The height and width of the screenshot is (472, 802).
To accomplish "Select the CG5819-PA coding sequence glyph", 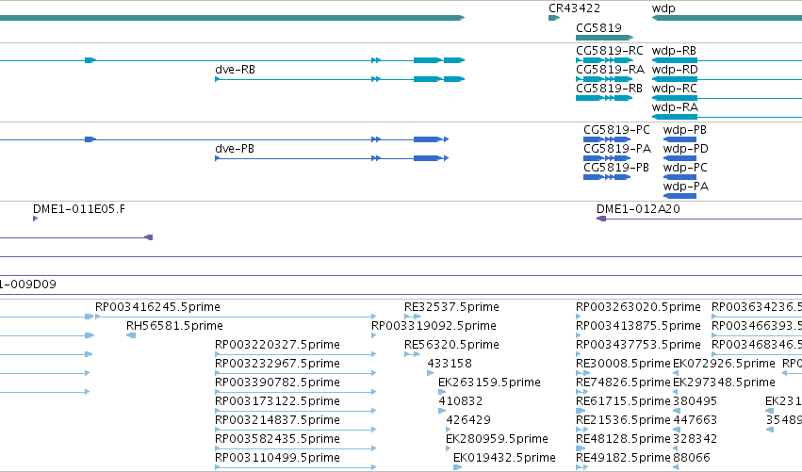I will tap(607, 158).
